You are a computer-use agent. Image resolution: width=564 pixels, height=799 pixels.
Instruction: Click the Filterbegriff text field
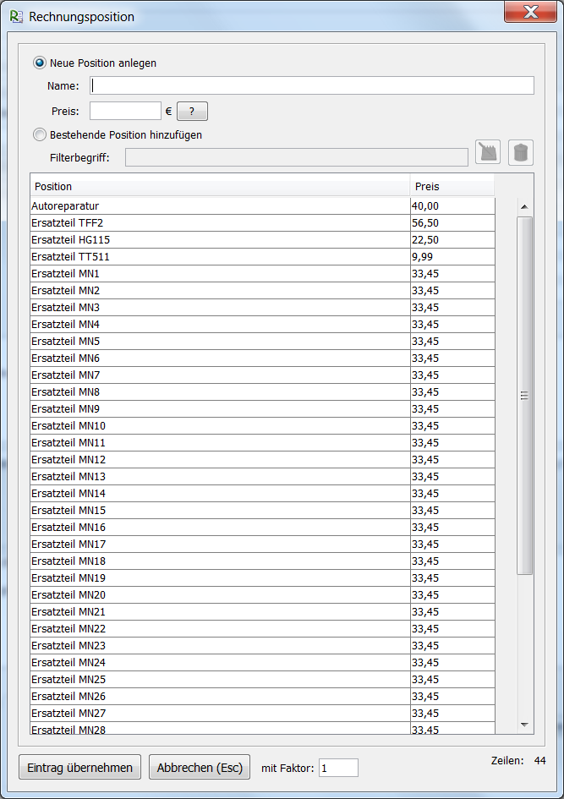coord(296,157)
